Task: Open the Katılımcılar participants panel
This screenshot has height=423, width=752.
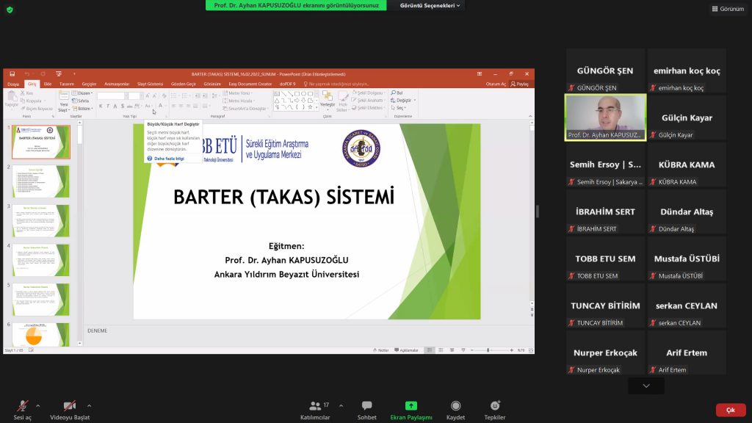Action: click(x=315, y=406)
